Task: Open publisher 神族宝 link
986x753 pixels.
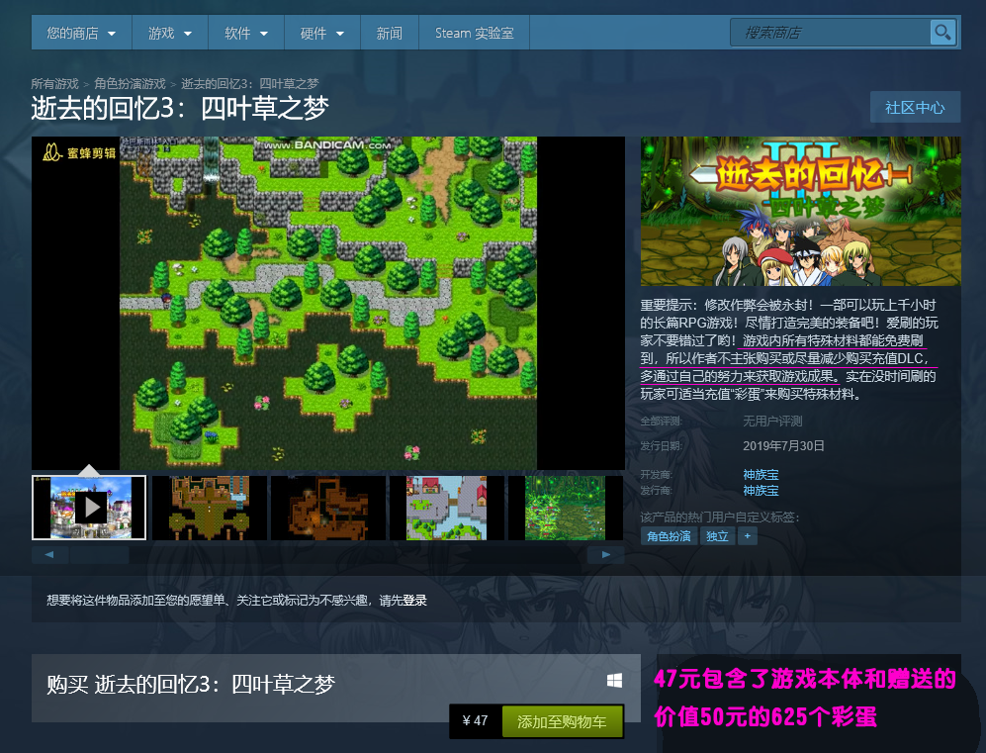Action: tap(761, 490)
